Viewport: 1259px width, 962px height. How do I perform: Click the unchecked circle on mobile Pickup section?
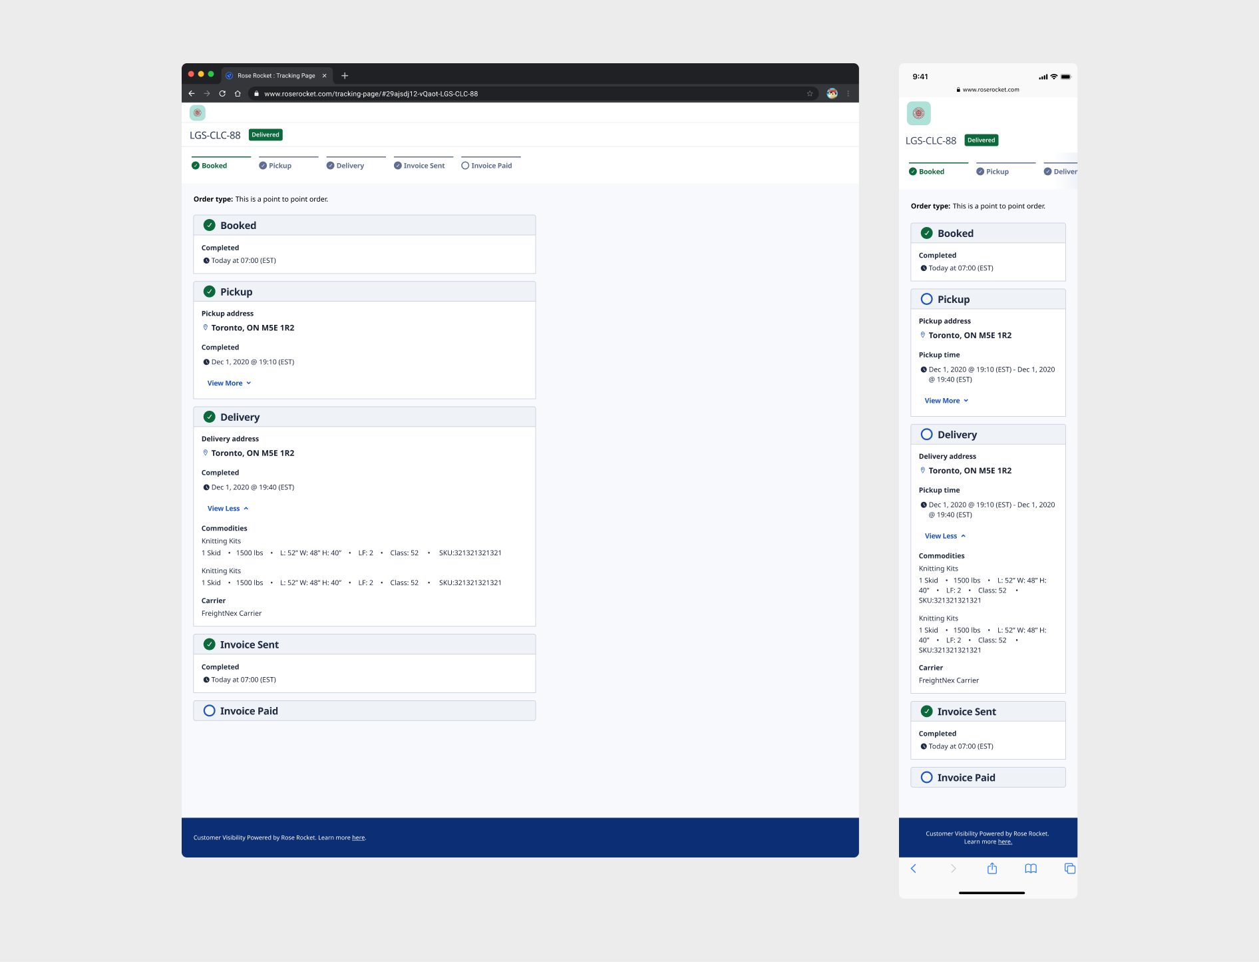coord(926,299)
